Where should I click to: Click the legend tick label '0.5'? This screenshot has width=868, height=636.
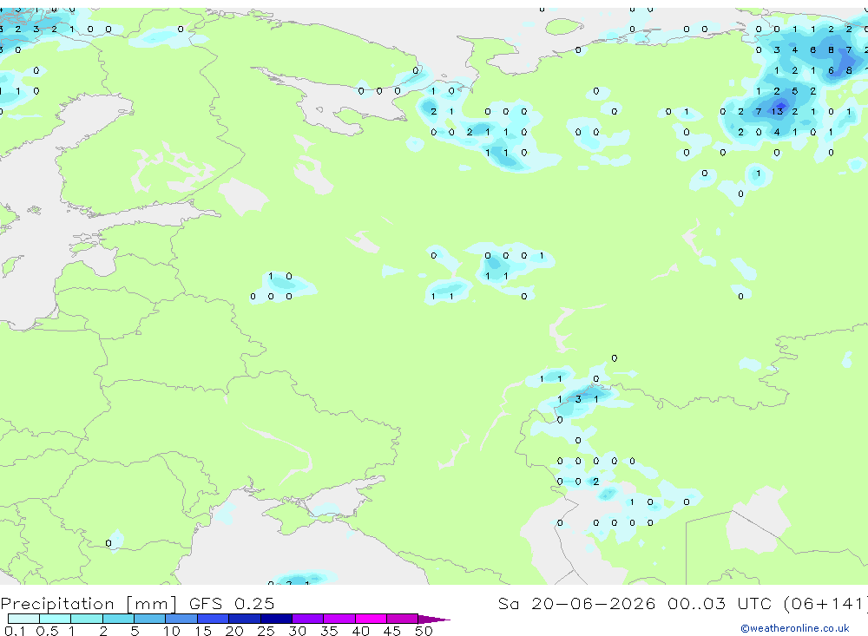(x=47, y=631)
